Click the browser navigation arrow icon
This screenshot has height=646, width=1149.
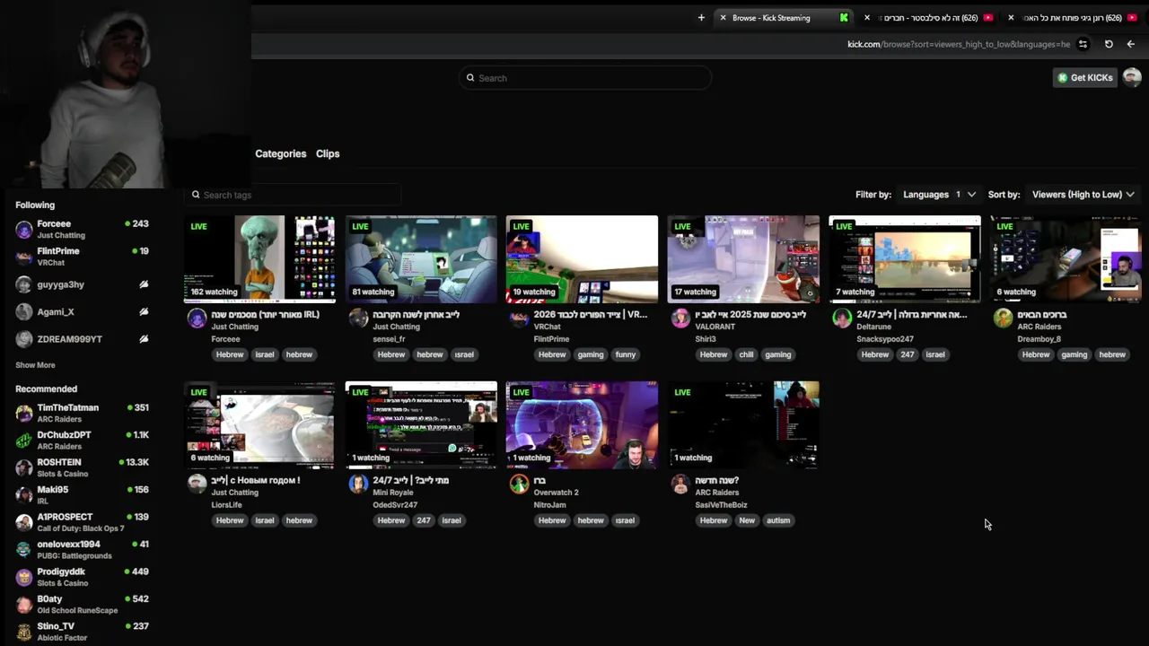coord(1130,44)
